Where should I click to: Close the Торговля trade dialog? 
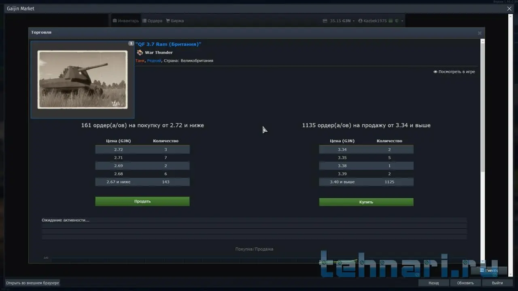pos(480,33)
